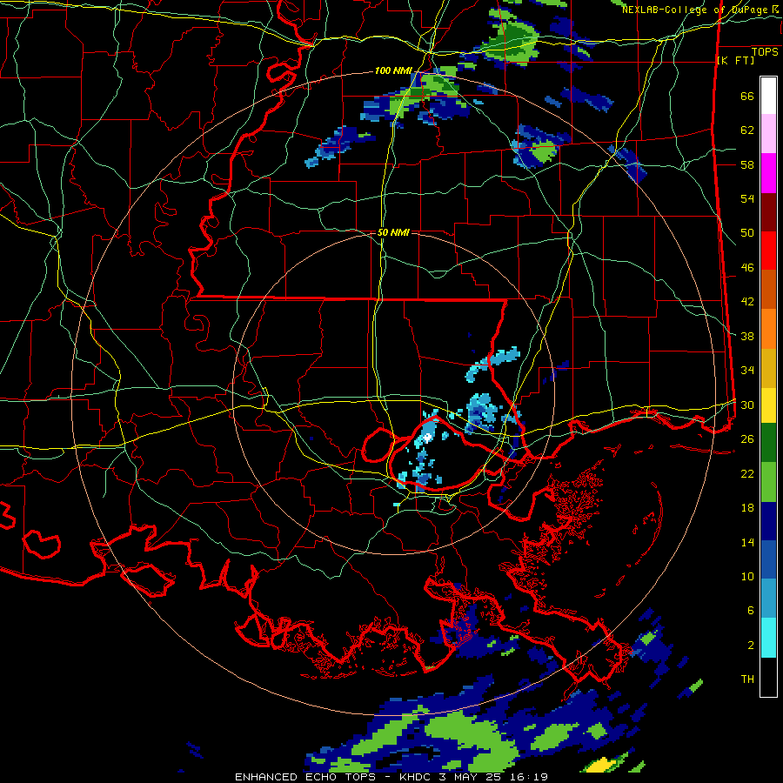Click the K FT units label
The image size is (783, 783).
(x=736, y=60)
